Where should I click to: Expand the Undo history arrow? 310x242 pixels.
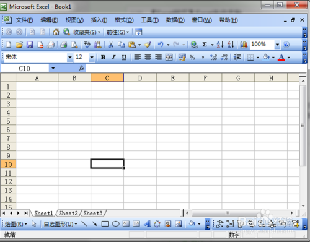(x=168, y=45)
